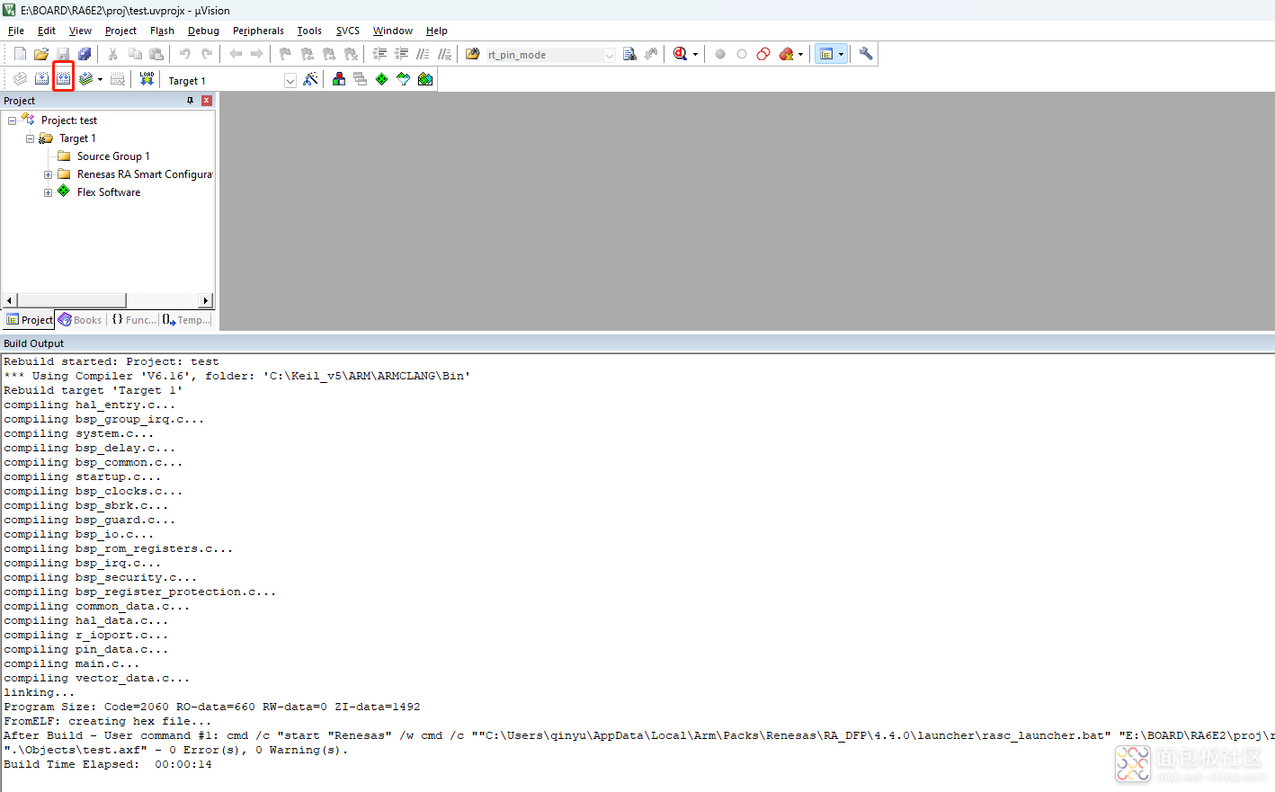Click the Batch Build icon
This screenshot has height=792, width=1275.
[85, 79]
